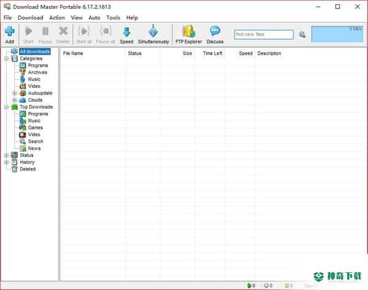
Task: Sort by Status column header
Action: pyautogui.click(x=134, y=53)
